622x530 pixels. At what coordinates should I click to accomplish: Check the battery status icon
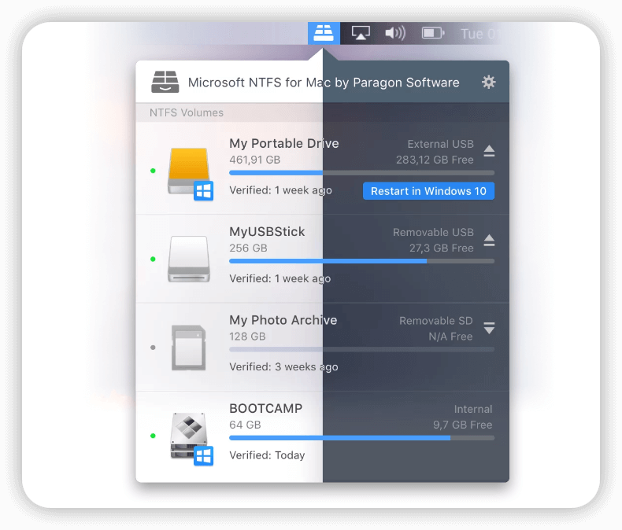433,33
